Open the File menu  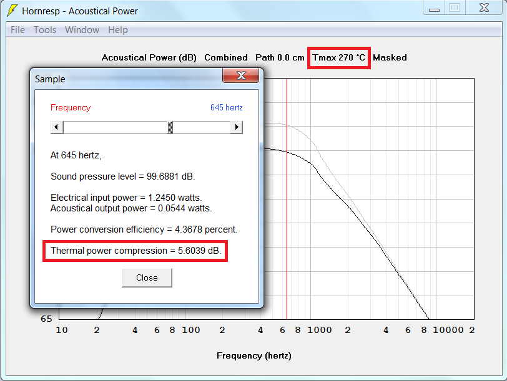point(17,30)
